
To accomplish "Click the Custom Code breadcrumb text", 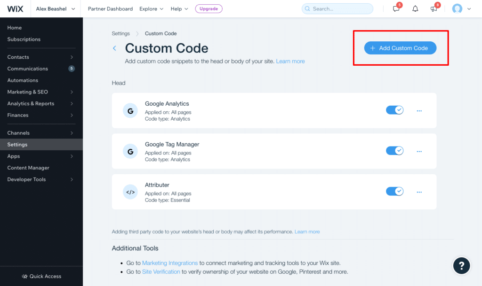I will pyautogui.click(x=161, y=33).
